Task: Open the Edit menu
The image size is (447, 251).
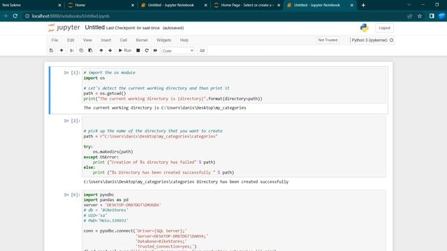Action: [x=71, y=40]
